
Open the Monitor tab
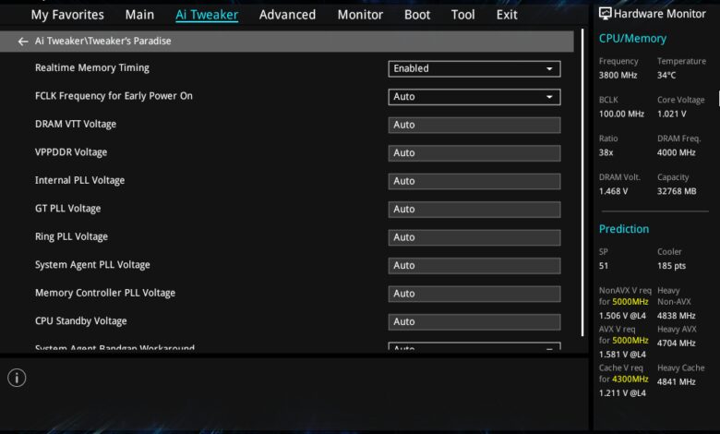click(360, 15)
